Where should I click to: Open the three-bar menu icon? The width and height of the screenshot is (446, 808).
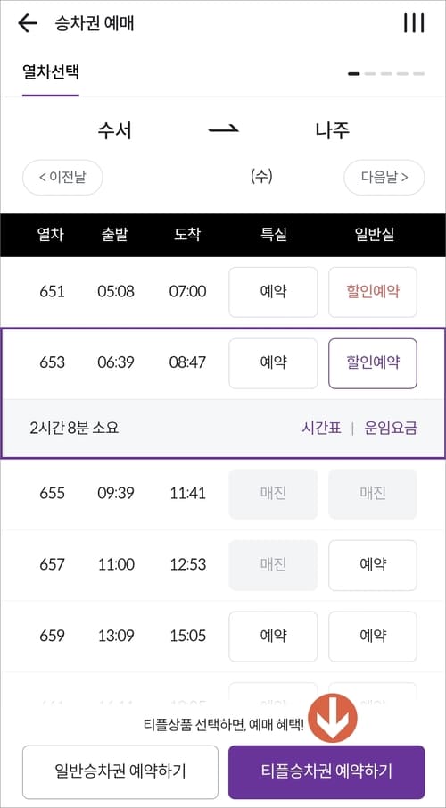[x=414, y=23]
